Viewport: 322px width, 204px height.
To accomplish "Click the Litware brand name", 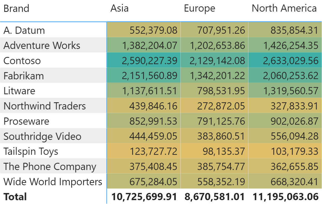I will [x=19, y=91].
